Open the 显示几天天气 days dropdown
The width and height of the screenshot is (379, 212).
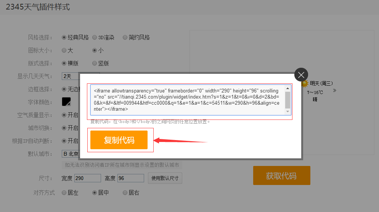point(71,76)
